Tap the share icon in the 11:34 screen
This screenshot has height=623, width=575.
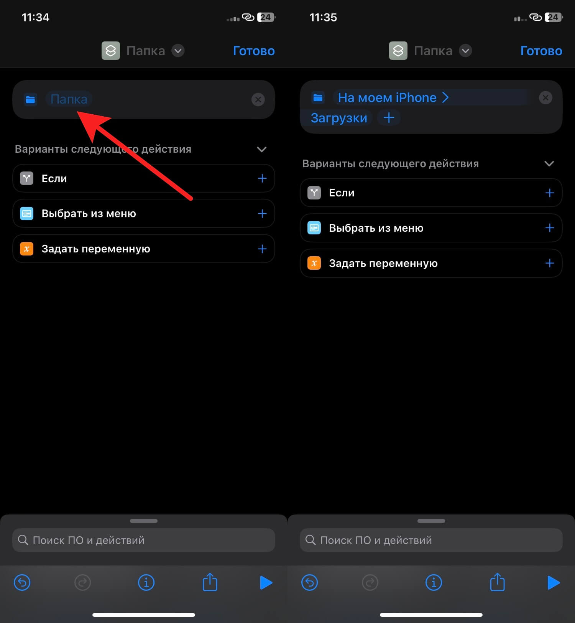coord(210,582)
